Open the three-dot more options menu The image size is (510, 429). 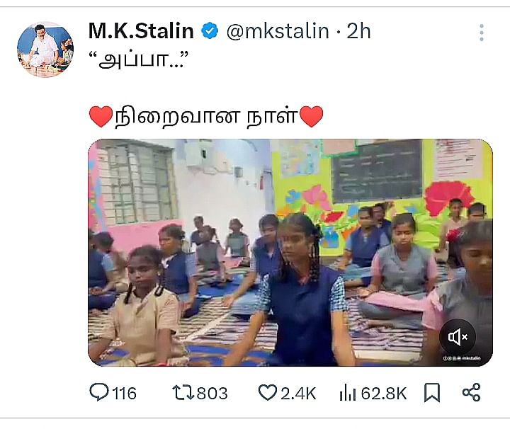(482, 33)
